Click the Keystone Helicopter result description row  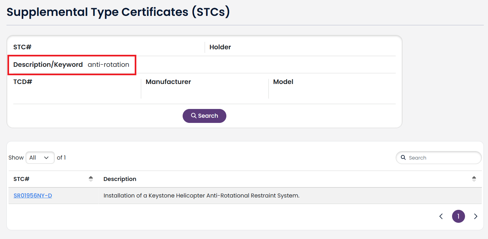click(201, 195)
